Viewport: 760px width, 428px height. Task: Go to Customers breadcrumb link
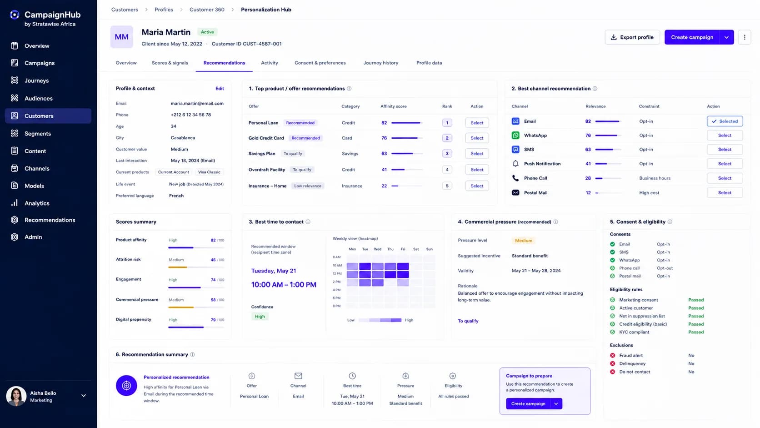click(x=125, y=10)
